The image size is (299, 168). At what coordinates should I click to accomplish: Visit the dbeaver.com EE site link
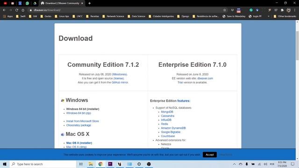(205, 78)
